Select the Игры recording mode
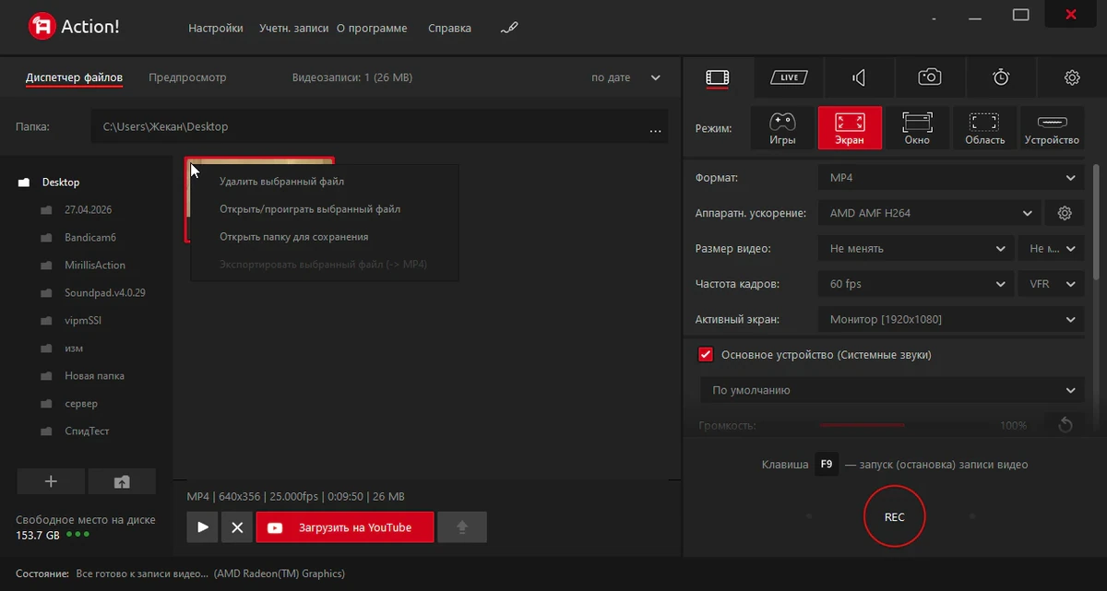The image size is (1107, 591). point(782,128)
